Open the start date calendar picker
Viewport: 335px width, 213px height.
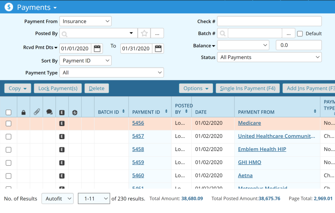click(x=97, y=49)
